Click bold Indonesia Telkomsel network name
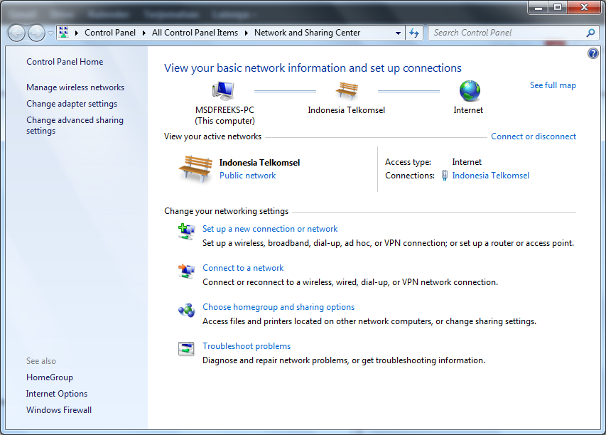Viewport: 606px width, 435px height. (260, 163)
